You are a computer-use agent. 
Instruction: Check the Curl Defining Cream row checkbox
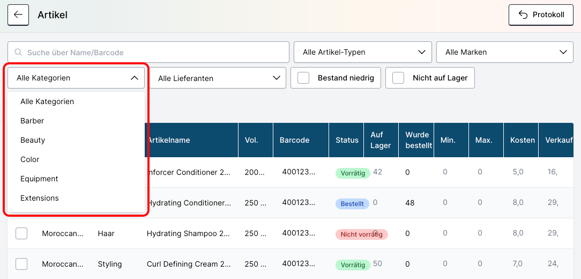tap(21, 264)
